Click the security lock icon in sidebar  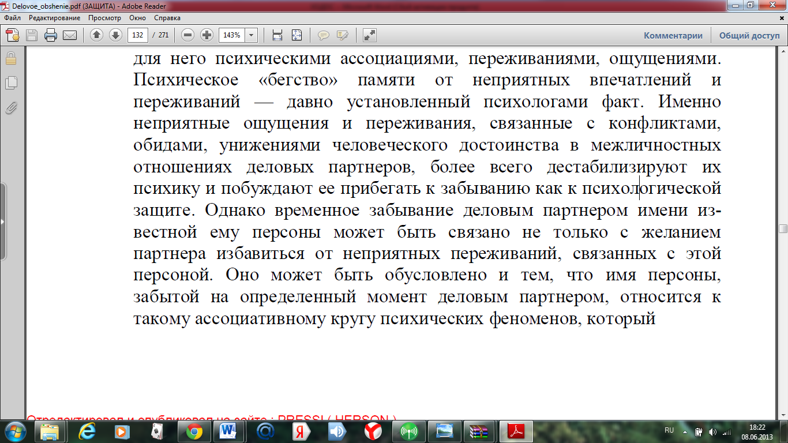tap(11, 58)
